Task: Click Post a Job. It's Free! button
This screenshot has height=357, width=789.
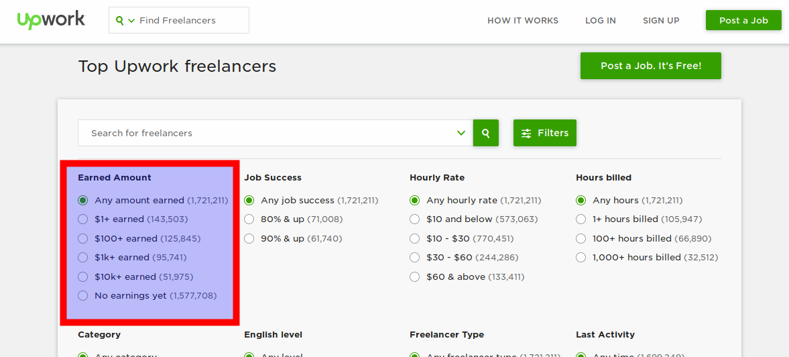Action: pyautogui.click(x=651, y=66)
